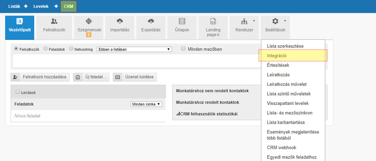Viewport: 376px width, 161px height.
Task: Select CRM webhook menu entry
Action: pyautogui.click(x=281, y=148)
